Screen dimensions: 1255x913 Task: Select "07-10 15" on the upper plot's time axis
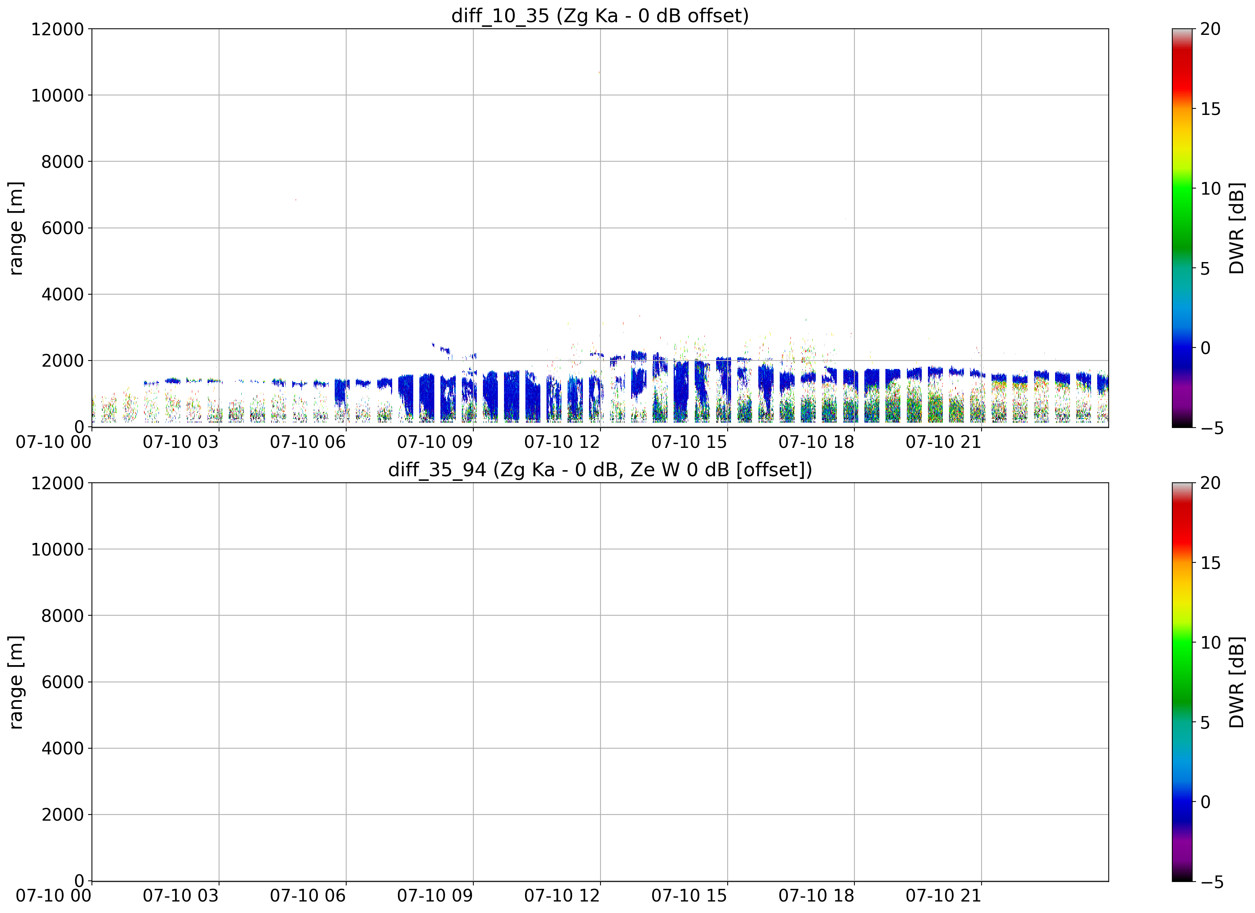click(x=689, y=442)
